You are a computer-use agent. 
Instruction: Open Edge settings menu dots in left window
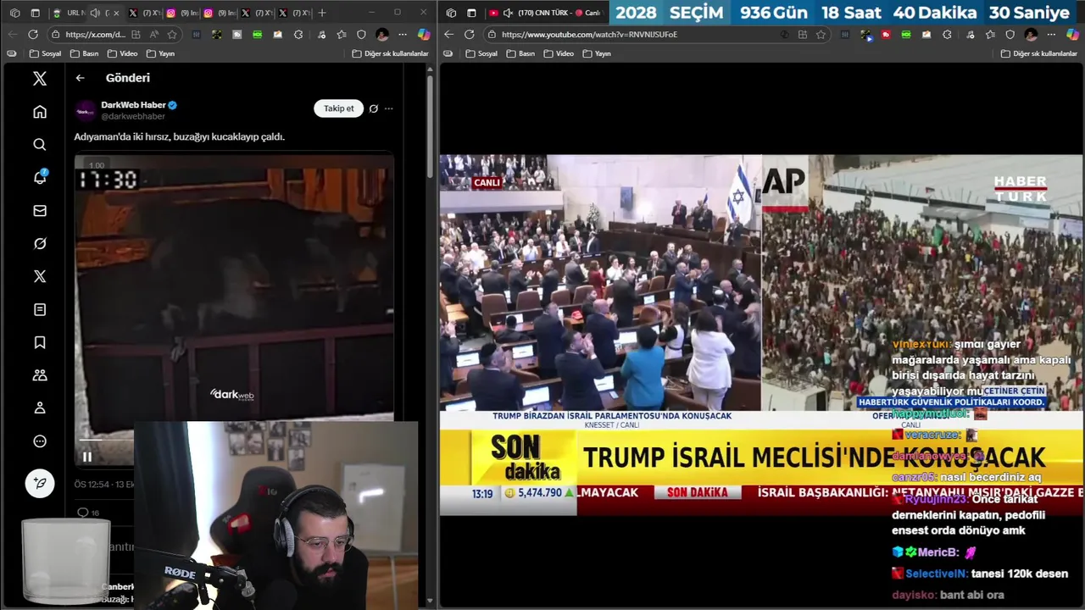pyautogui.click(x=403, y=35)
